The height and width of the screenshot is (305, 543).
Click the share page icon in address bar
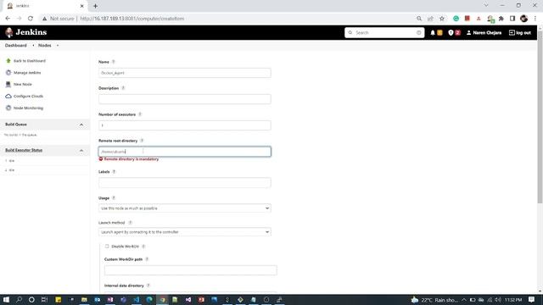point(430,19)
